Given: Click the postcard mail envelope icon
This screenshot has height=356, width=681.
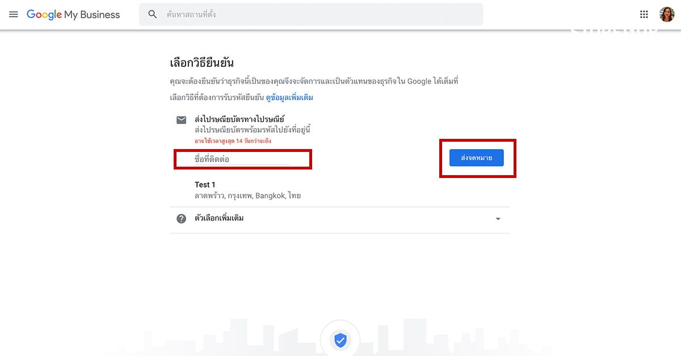Looking at the screenshot, I should [x=181, y=120].
